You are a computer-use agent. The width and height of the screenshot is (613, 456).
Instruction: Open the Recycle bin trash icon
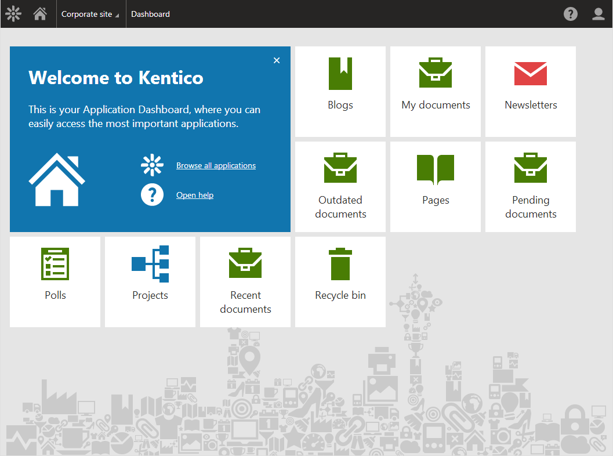coord(340,264)
